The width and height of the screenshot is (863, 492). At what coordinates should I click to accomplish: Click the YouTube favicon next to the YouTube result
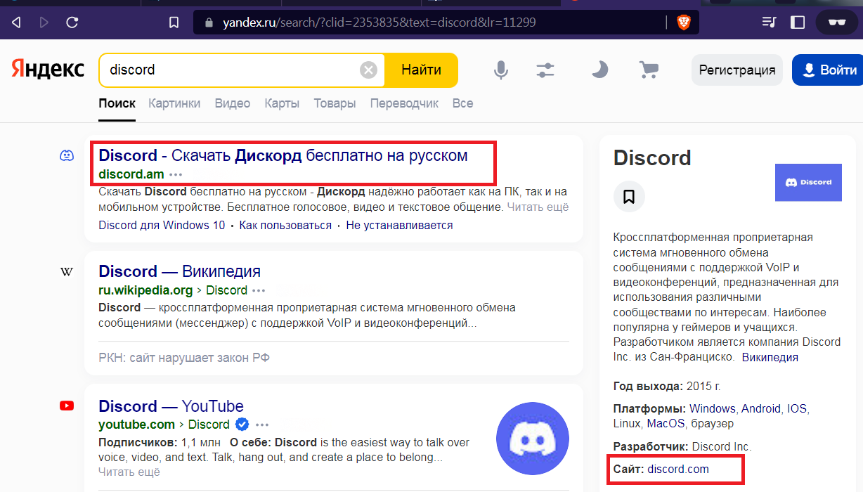(x=67, y=406)
